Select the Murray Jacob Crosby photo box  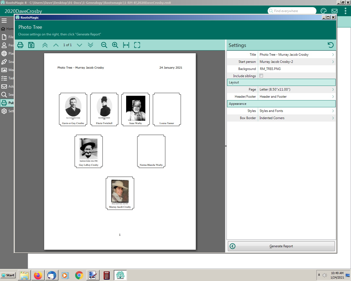point(120,193)
